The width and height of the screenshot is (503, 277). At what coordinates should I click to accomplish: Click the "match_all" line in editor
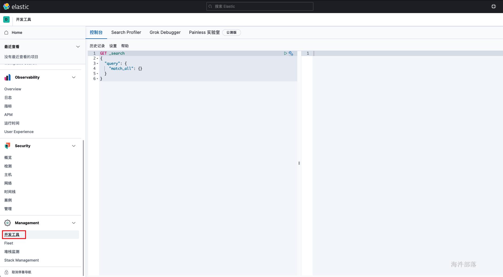pyautogui.click(x=126, y=69)
